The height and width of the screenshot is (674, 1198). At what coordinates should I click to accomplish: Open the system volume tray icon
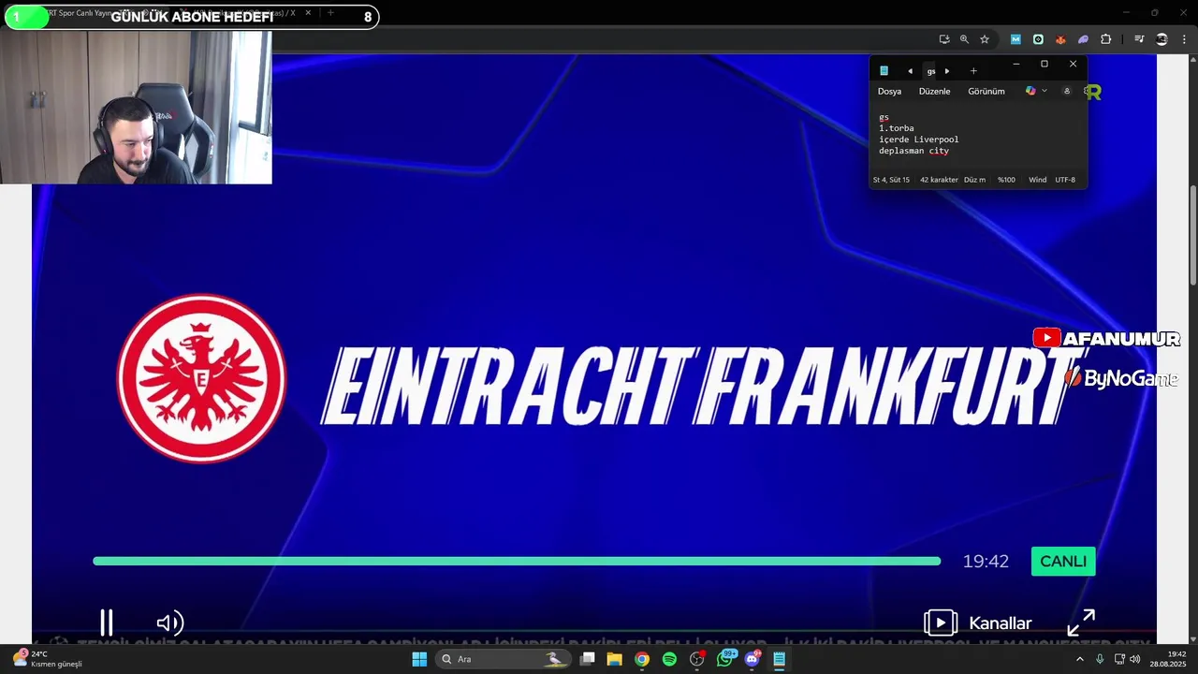(x=1134, y=659)
